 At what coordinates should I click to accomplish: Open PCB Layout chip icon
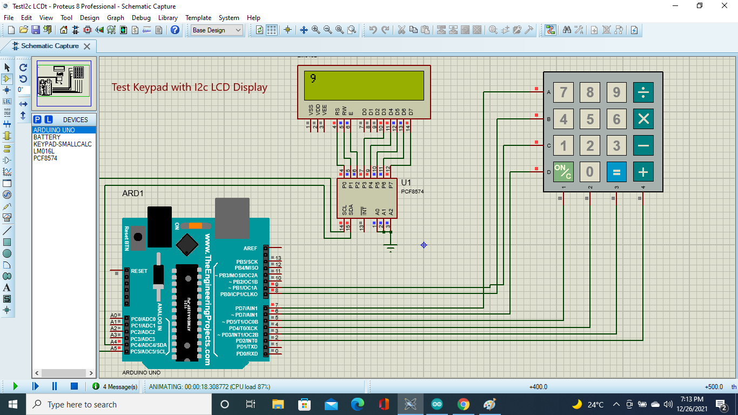(x=88, y=30)
